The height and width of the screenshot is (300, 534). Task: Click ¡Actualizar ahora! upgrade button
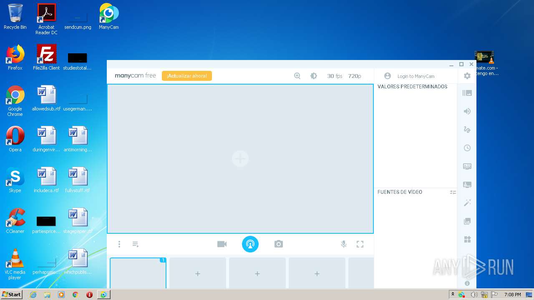pyautogui.click(x=187, y=76)
